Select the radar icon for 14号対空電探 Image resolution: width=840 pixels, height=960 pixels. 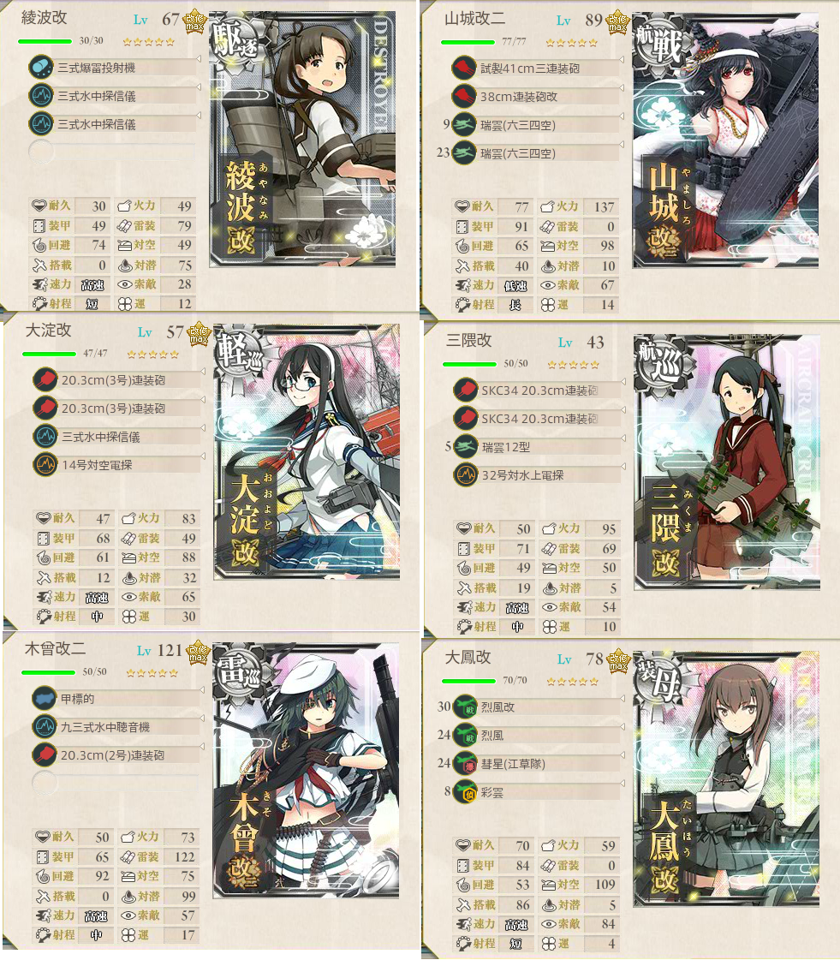(x=45, y=465)
